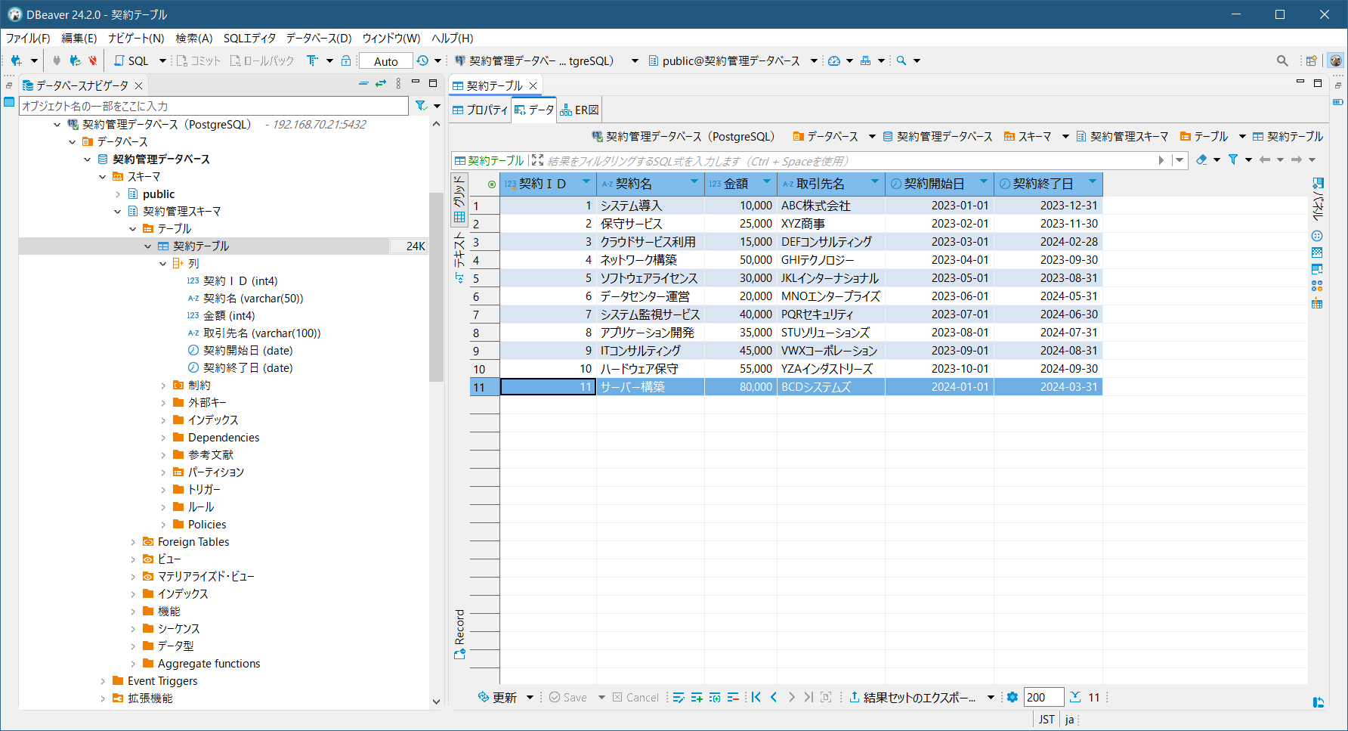Click the コミット commit button
The image size is (1348, 731).
point(199,60)
